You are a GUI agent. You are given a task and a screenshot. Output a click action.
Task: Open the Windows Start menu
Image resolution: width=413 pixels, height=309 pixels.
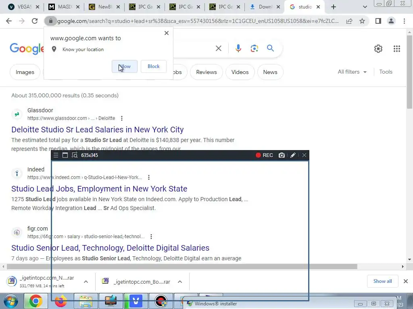tap(11, 301)
